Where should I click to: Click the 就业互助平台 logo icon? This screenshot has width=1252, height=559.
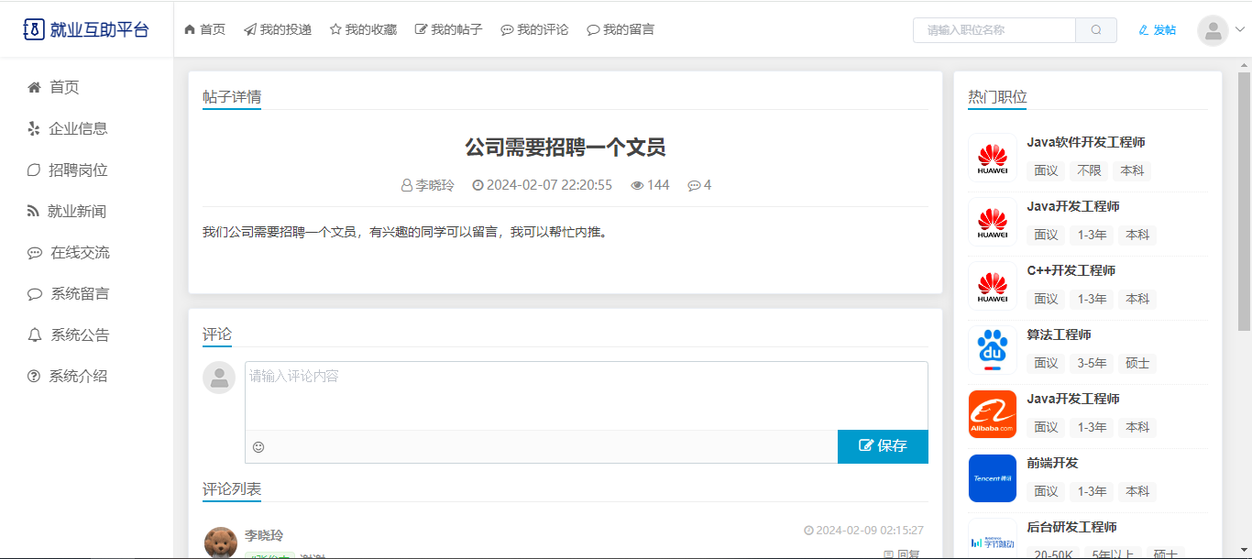33,29
